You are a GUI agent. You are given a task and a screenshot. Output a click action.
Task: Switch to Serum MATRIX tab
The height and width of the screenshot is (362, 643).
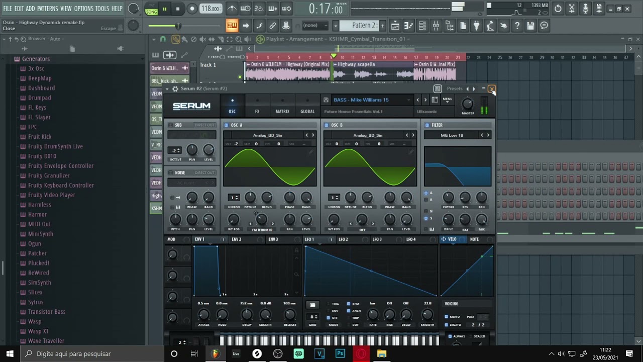282,106
